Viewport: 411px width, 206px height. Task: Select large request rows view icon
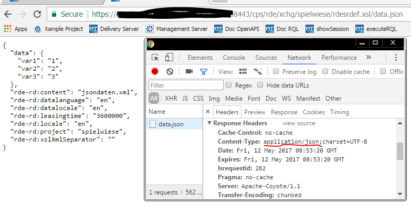243,71
